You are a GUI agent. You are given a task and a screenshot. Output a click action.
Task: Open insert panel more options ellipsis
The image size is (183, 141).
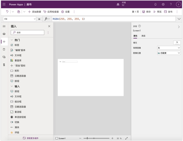click(x=48, y=33)
